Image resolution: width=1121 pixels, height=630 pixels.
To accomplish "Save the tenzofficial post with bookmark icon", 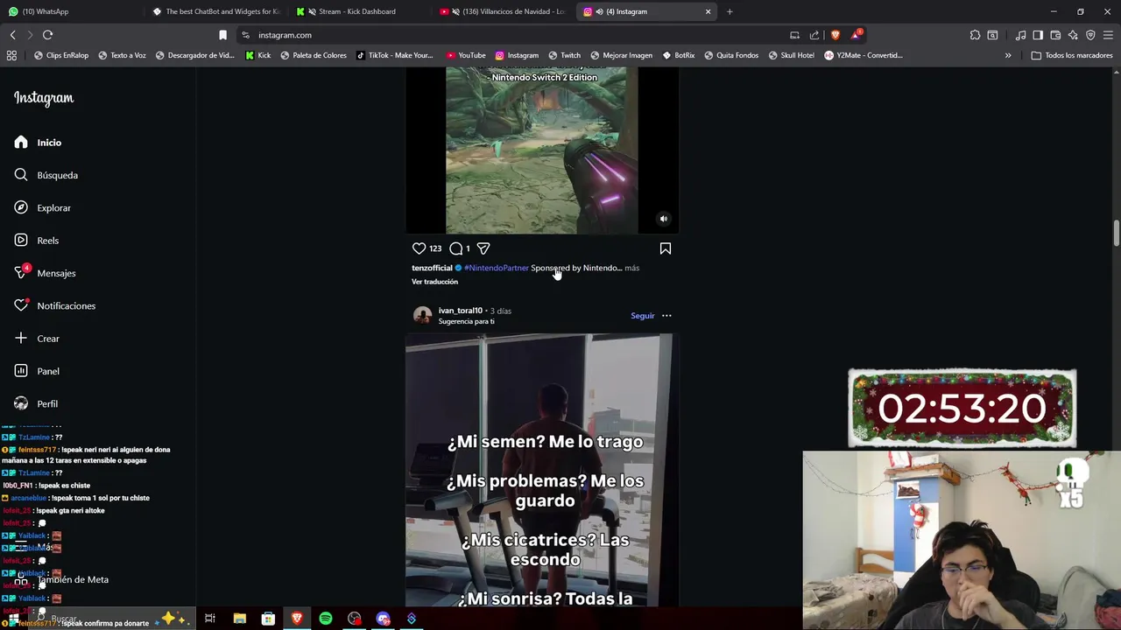I will tap(666, 248).
